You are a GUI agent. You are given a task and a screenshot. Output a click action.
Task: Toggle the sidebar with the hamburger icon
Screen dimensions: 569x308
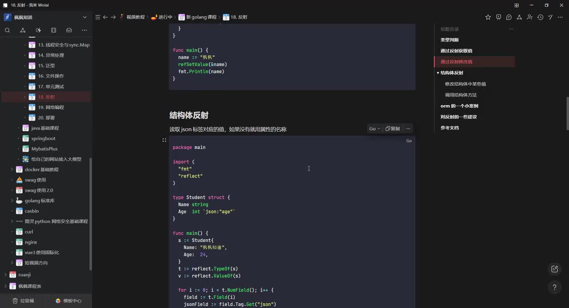point(98,17)
